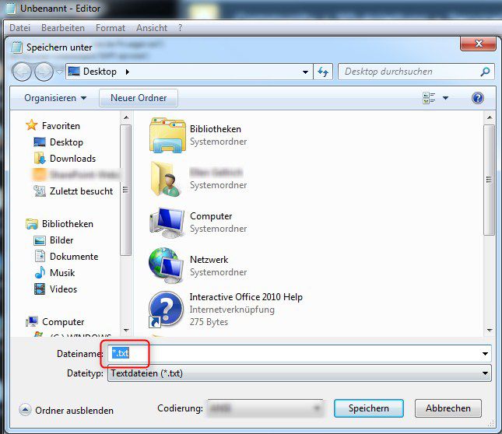This screenshot has height=434, width=502.
Task: Click the back navigation arrow
Action: coord(23,72)
